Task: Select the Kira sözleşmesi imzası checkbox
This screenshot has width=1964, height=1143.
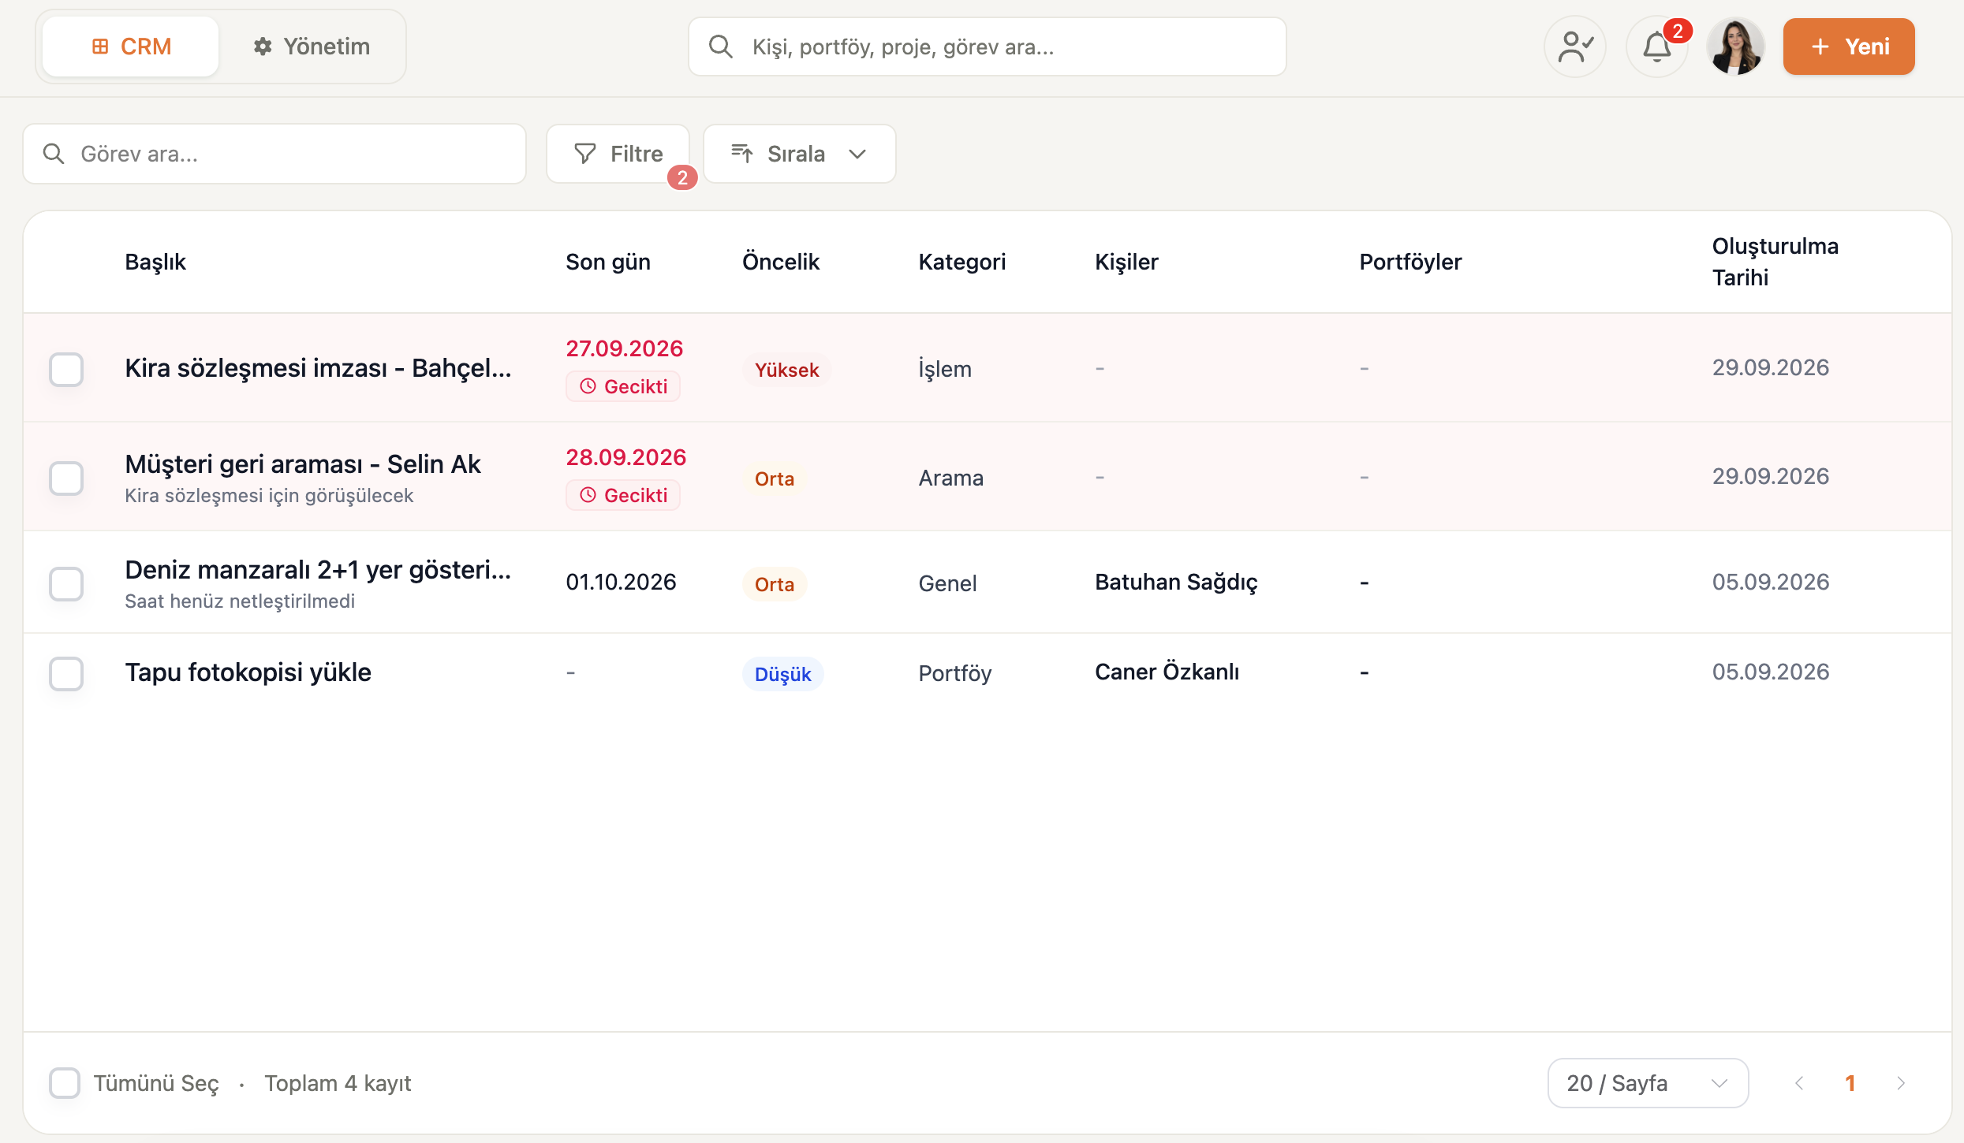Action: 66,369
